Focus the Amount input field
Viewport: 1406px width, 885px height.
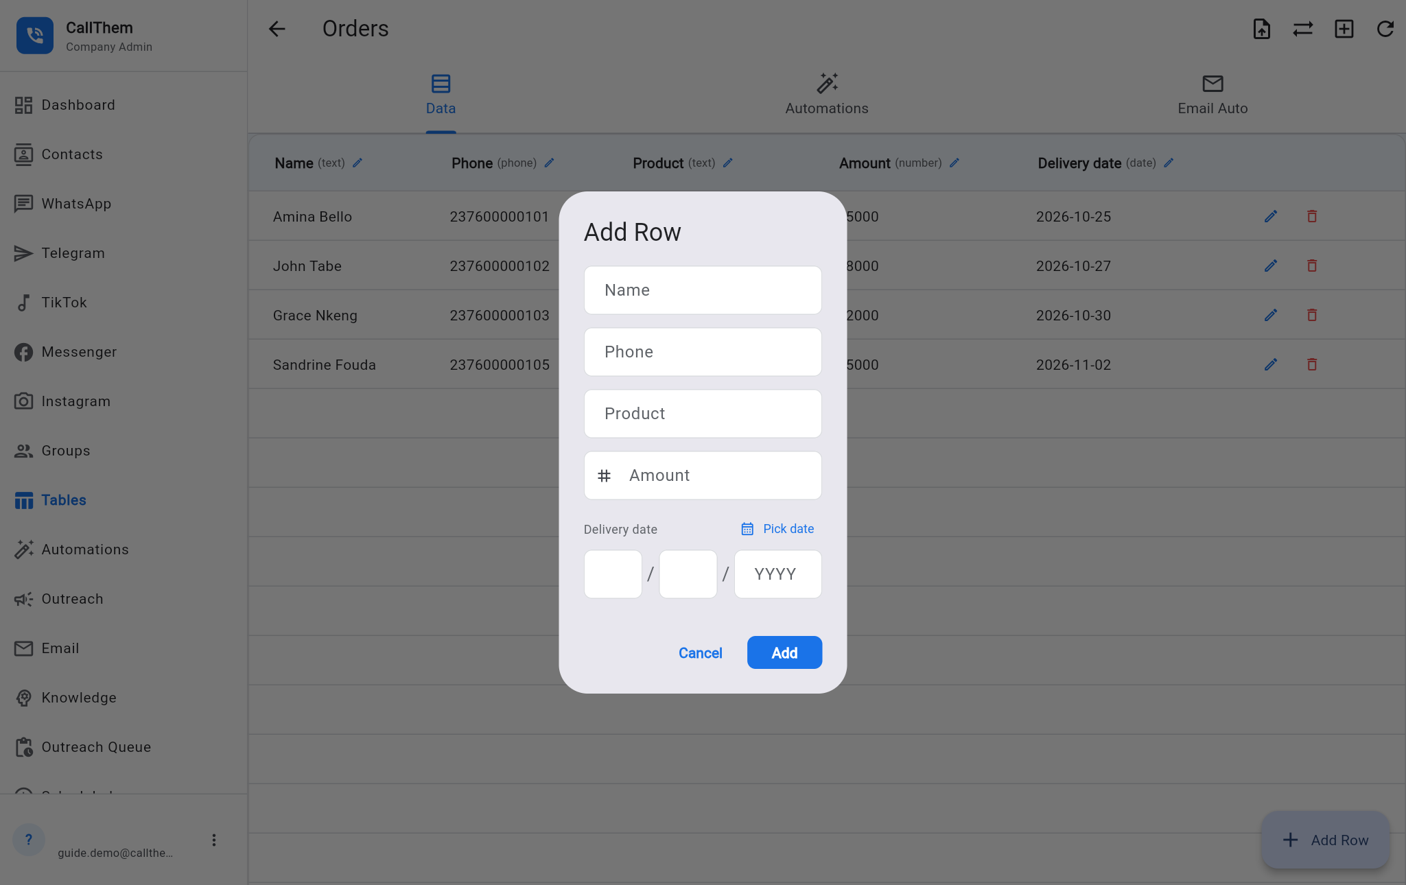coord(703,475)
